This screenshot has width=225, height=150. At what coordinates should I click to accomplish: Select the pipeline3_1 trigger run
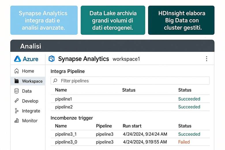[x=66, y=134]
